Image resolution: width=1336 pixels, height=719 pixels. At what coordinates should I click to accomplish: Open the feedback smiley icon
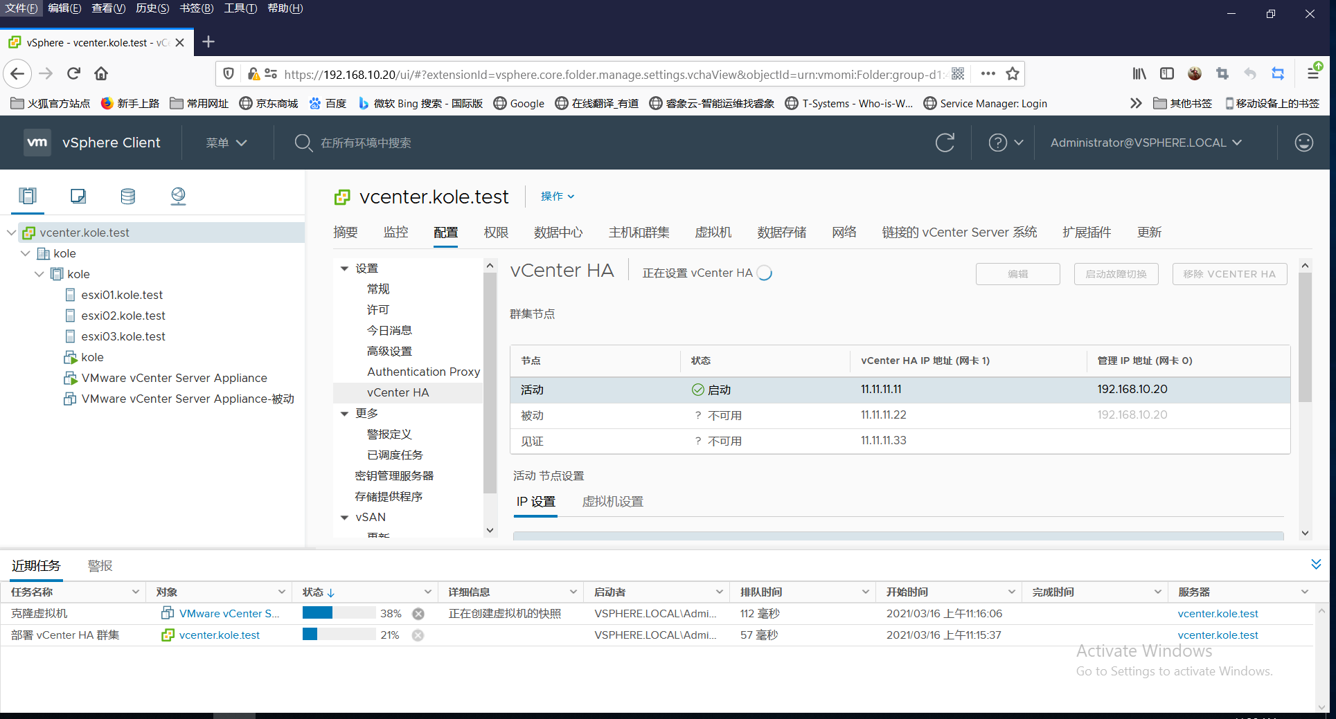pos(1304,143)
